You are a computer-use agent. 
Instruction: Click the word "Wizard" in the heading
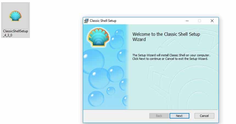(139, 40)
